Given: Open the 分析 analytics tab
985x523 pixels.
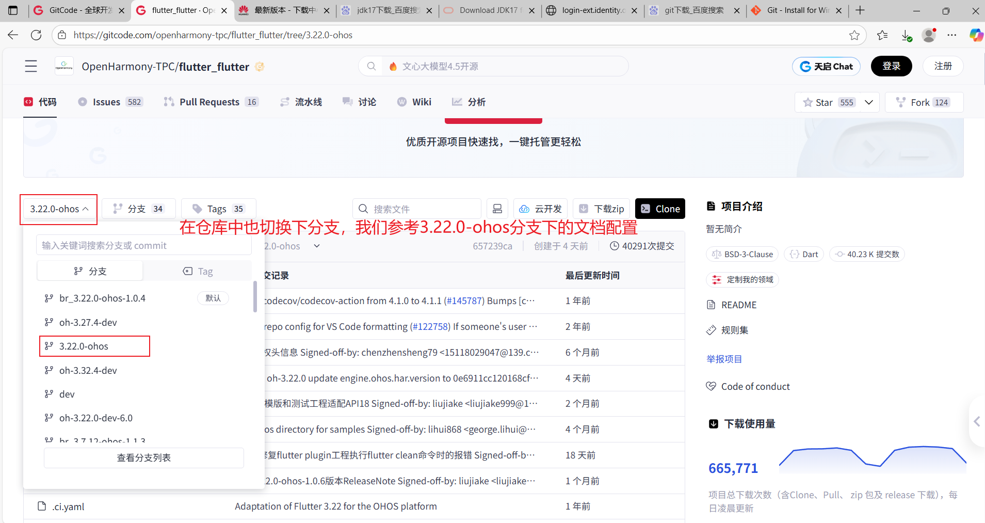Looking at the screenshot, I should pyautogui.click(x=469, y=102).
